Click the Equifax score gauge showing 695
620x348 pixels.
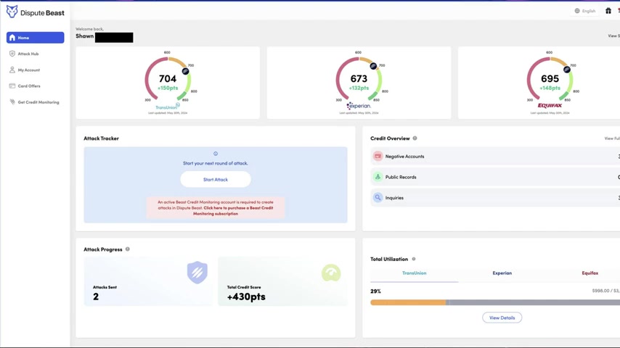(x=550, y=79)
